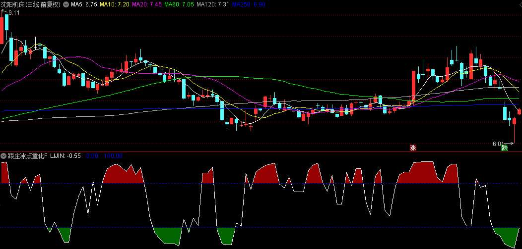Select the MA5: 6.75 label
This screenshot has width=522, height=249.
[x=84, y=4]
